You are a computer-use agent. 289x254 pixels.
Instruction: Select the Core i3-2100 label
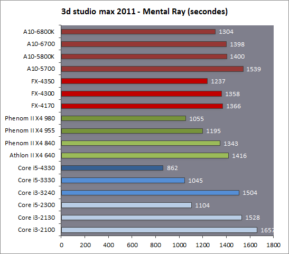pyautogui.click(x=36, y=230)
